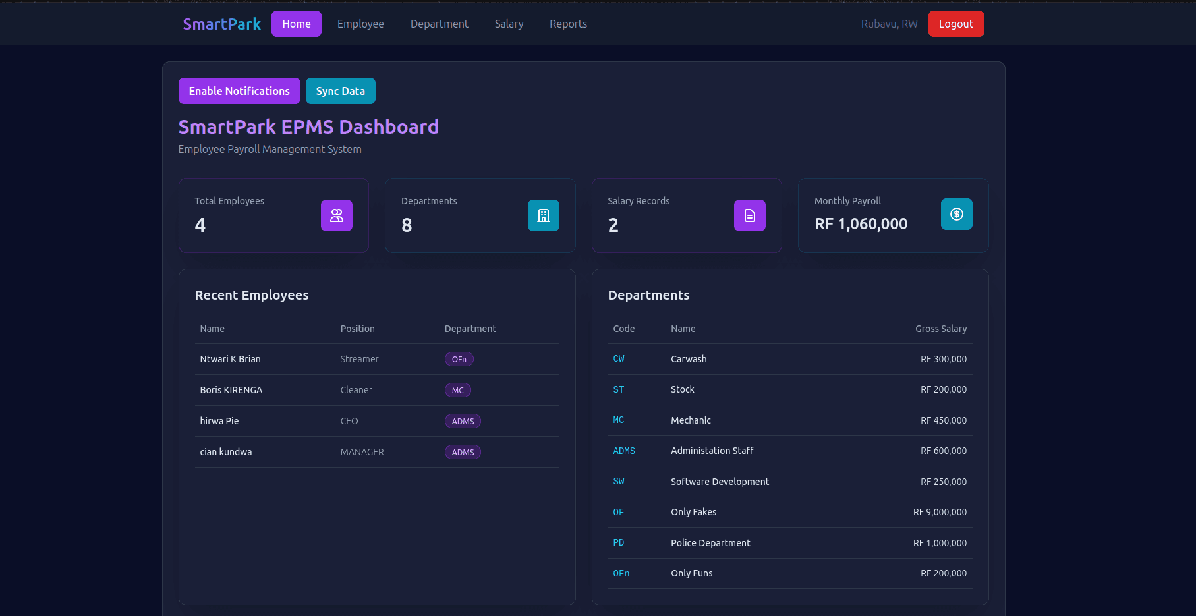The height and width of the screenshot is (616, 1196).
Task: Enable Notifications for the dashboard
Action: click(239, 90)
